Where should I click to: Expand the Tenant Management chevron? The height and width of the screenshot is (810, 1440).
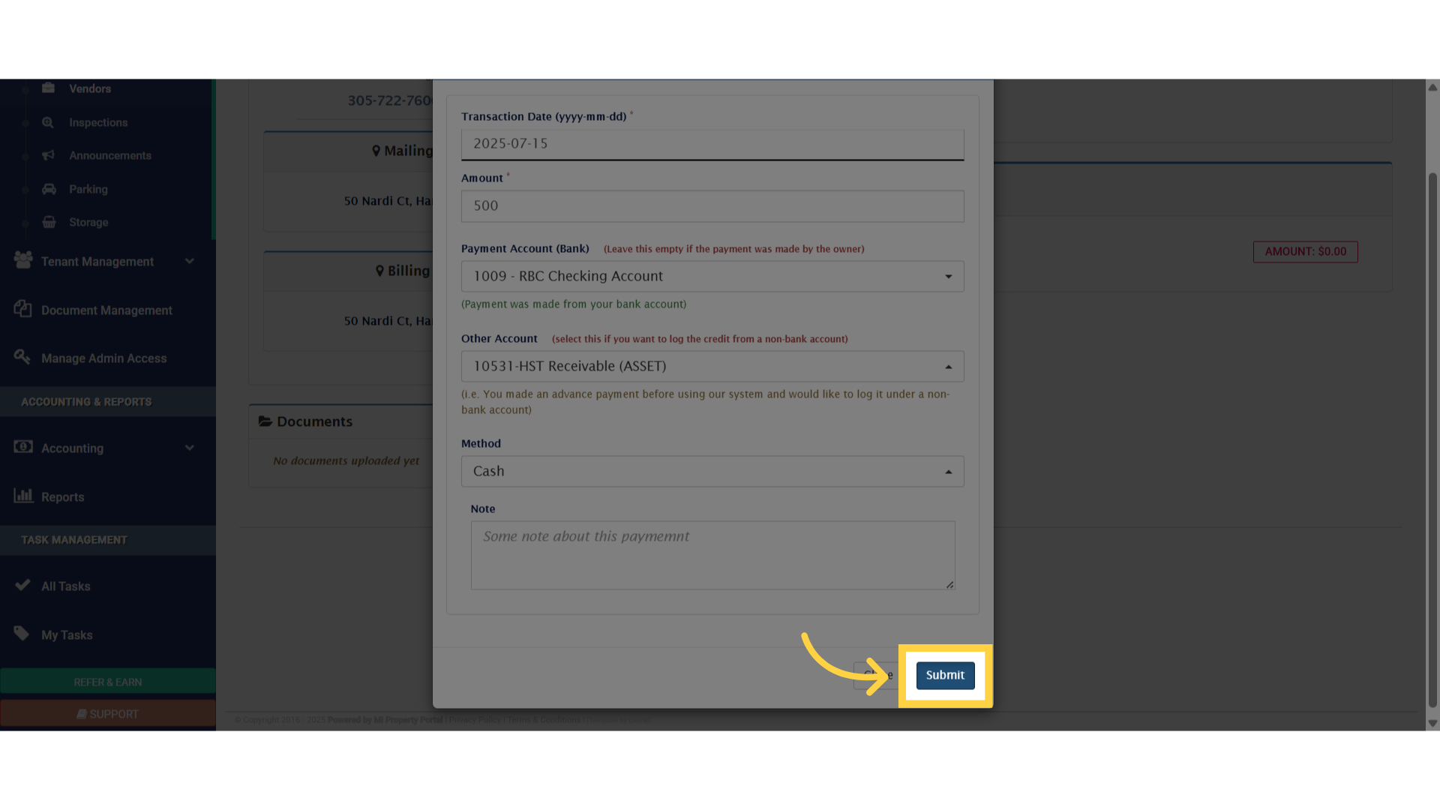[x=190, y=261]
